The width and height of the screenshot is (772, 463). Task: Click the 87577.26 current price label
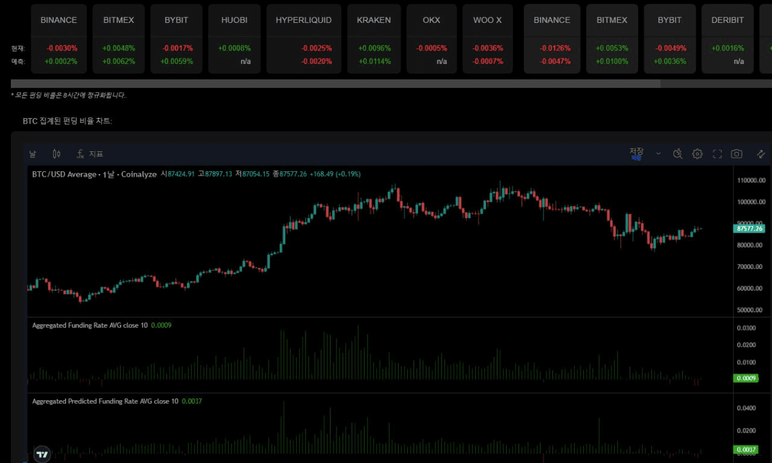click(750, 228)
